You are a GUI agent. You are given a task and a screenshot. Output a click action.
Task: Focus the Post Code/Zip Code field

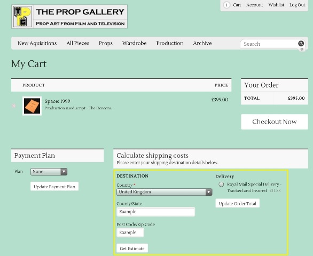pos(130,233)
